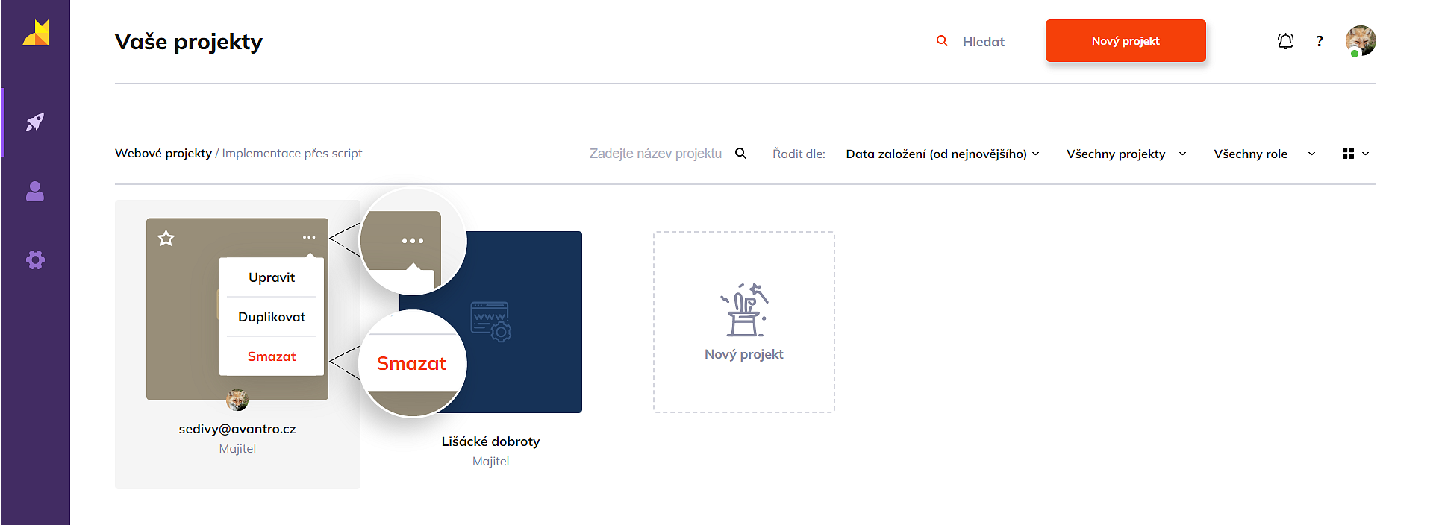The height and width of the screenshot is (525, 1433).
Task: Choose Duplikovat in the context menu
Action: [x=272, y=317]
